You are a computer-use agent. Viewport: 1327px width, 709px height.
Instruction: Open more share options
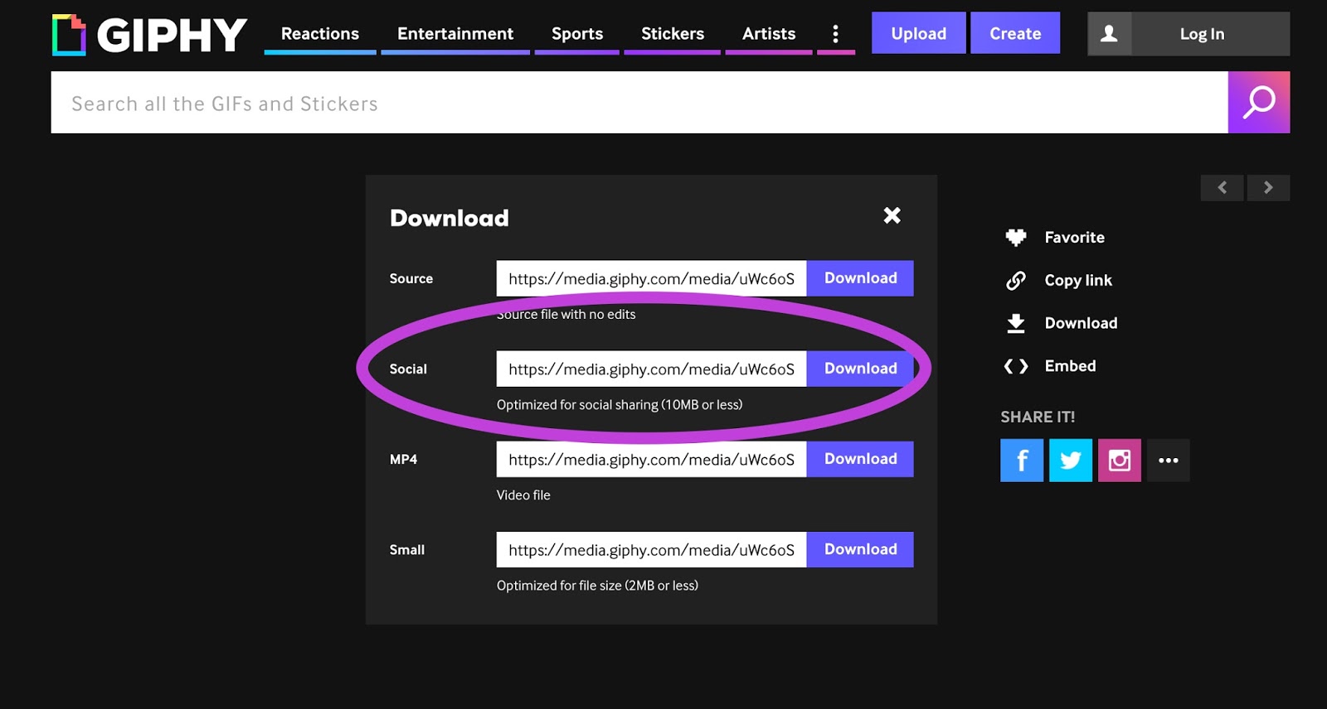point(1169,461)
